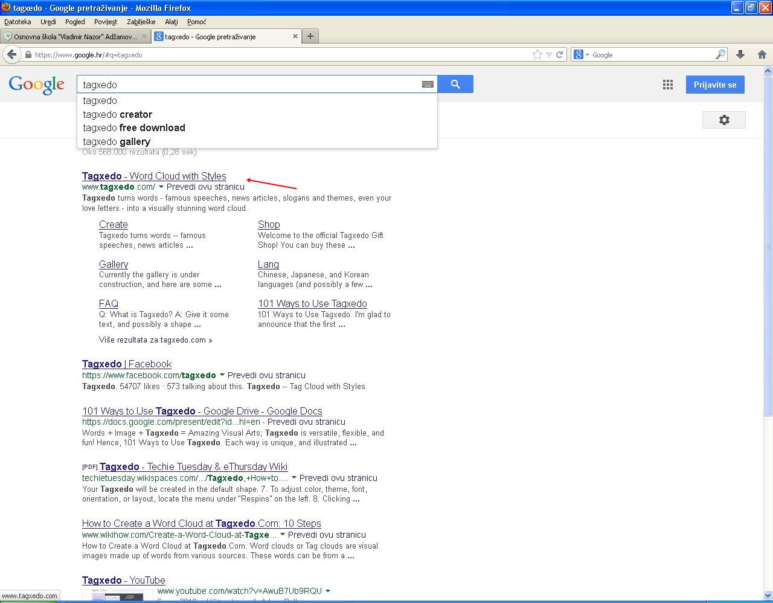The height and width of the screenshot is (603, 773).
Task: Open the Tagxedo - YouTube result
Action: click(x=124, y=580)
